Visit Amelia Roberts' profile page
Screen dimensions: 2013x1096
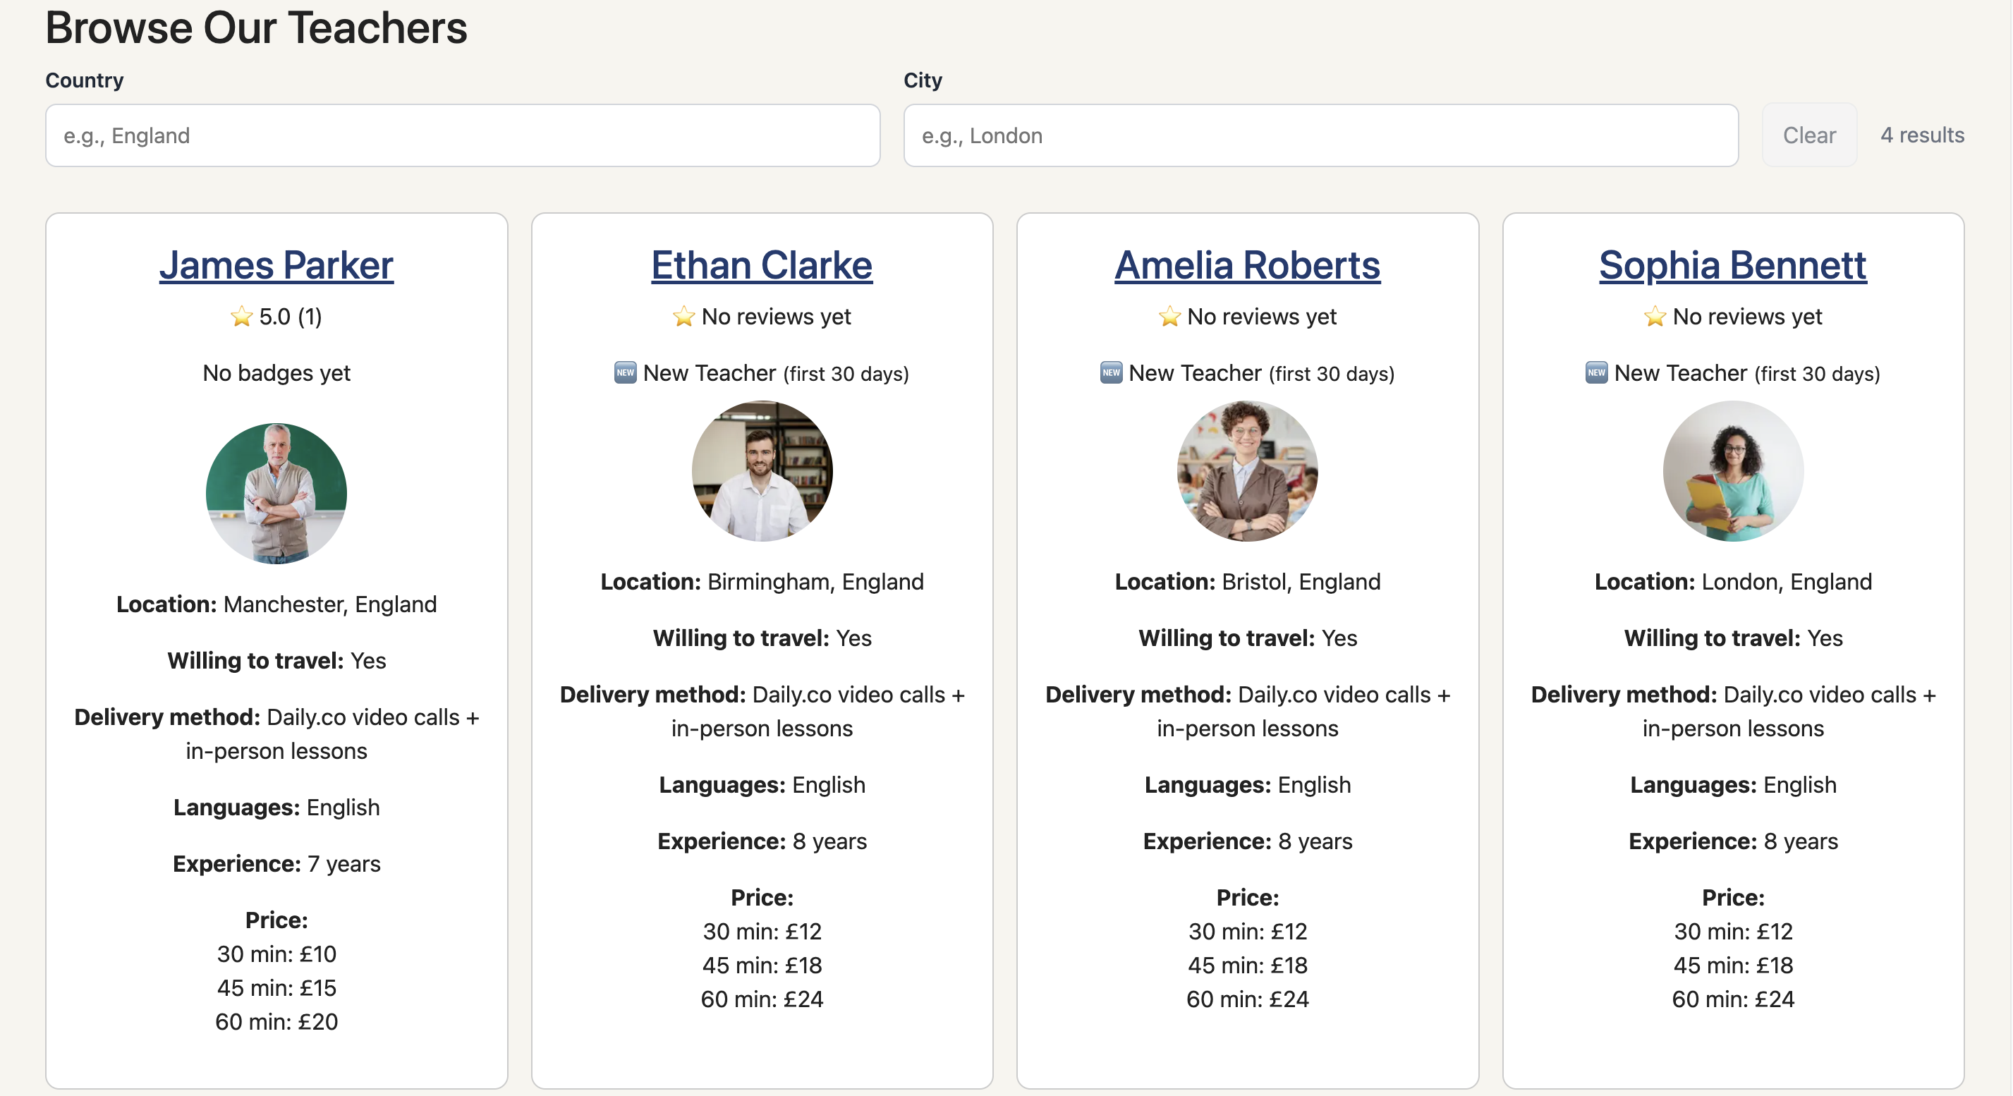coord(1247,266)
